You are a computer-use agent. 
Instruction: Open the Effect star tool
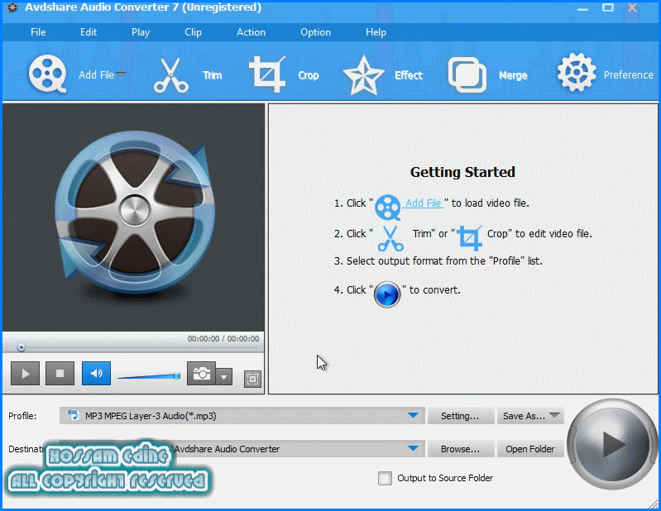(x=363, y=75)
